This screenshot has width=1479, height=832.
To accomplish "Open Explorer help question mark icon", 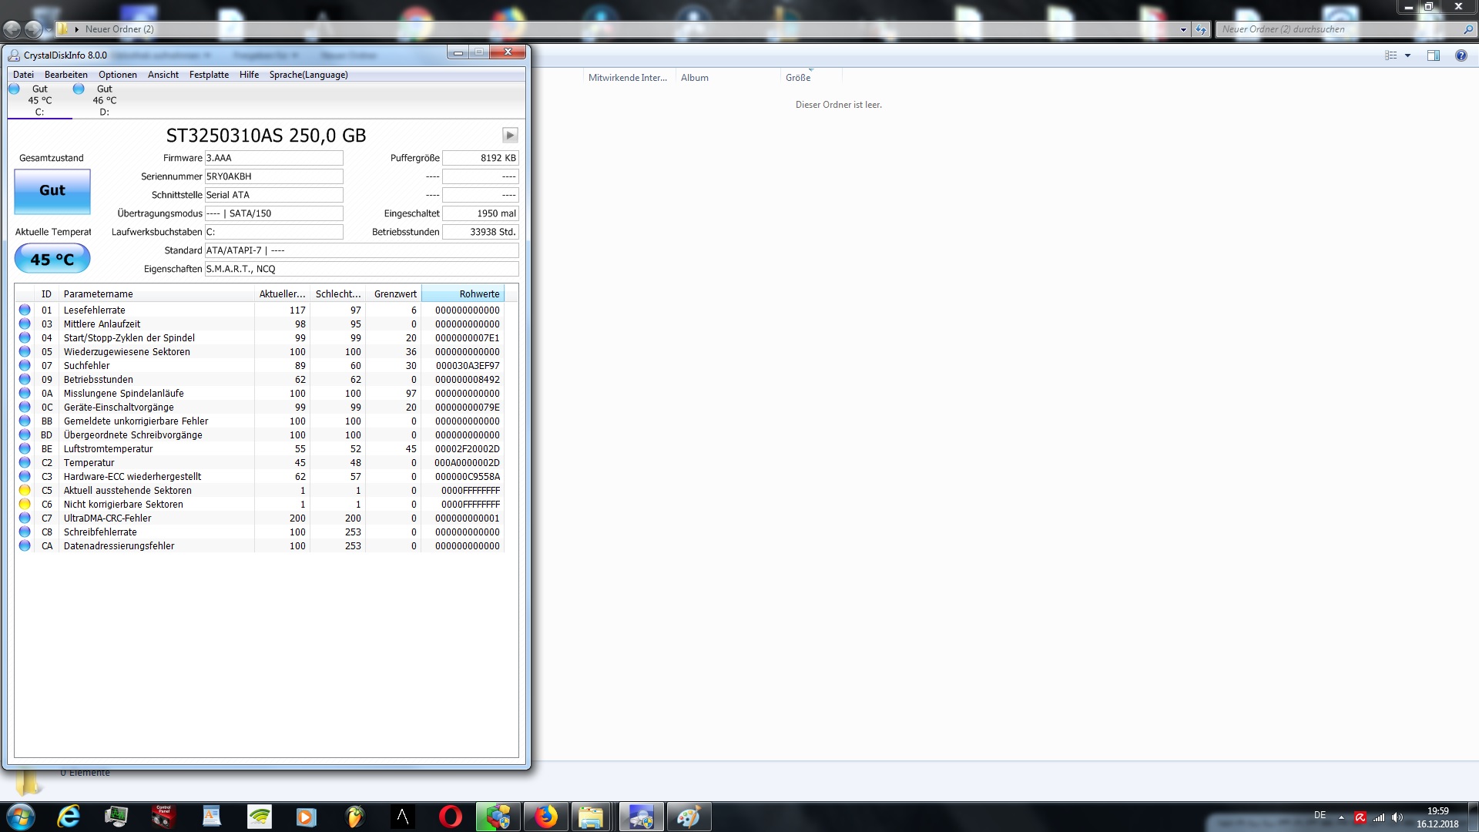I will coord(1461,55).
